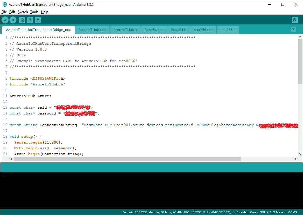Open the Help menu
The image size is (303, 215).
(44, 12)
